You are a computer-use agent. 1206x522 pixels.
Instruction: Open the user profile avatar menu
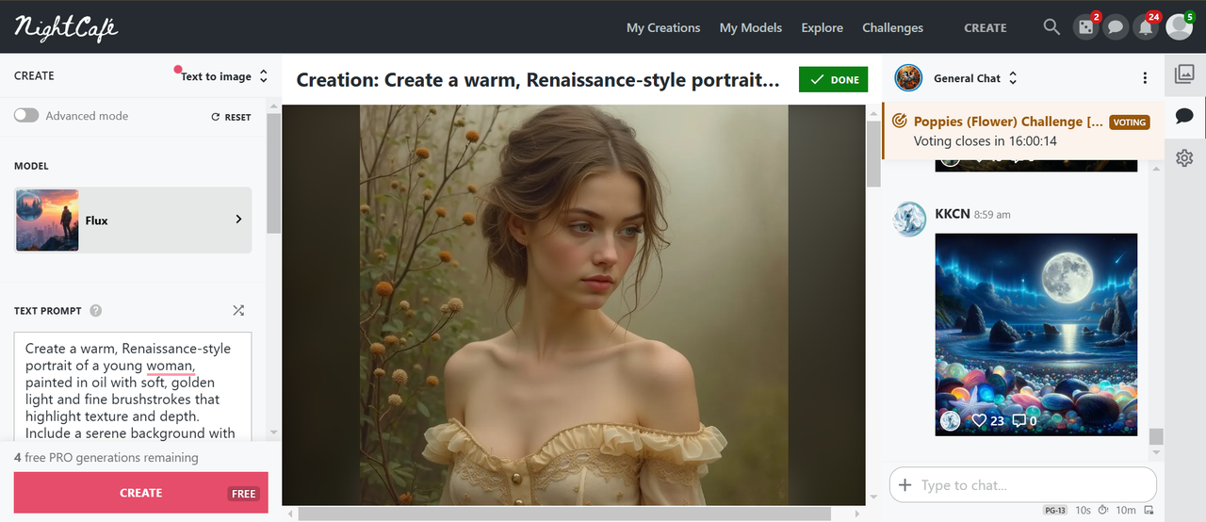1180,27
